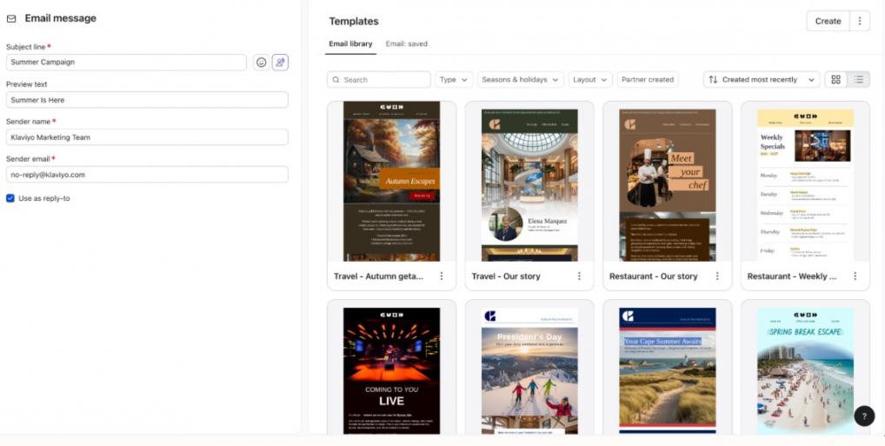The image size is (885, 446).
Task: Click the Travel - Autumn geta... title
Action: click(378, 276)
